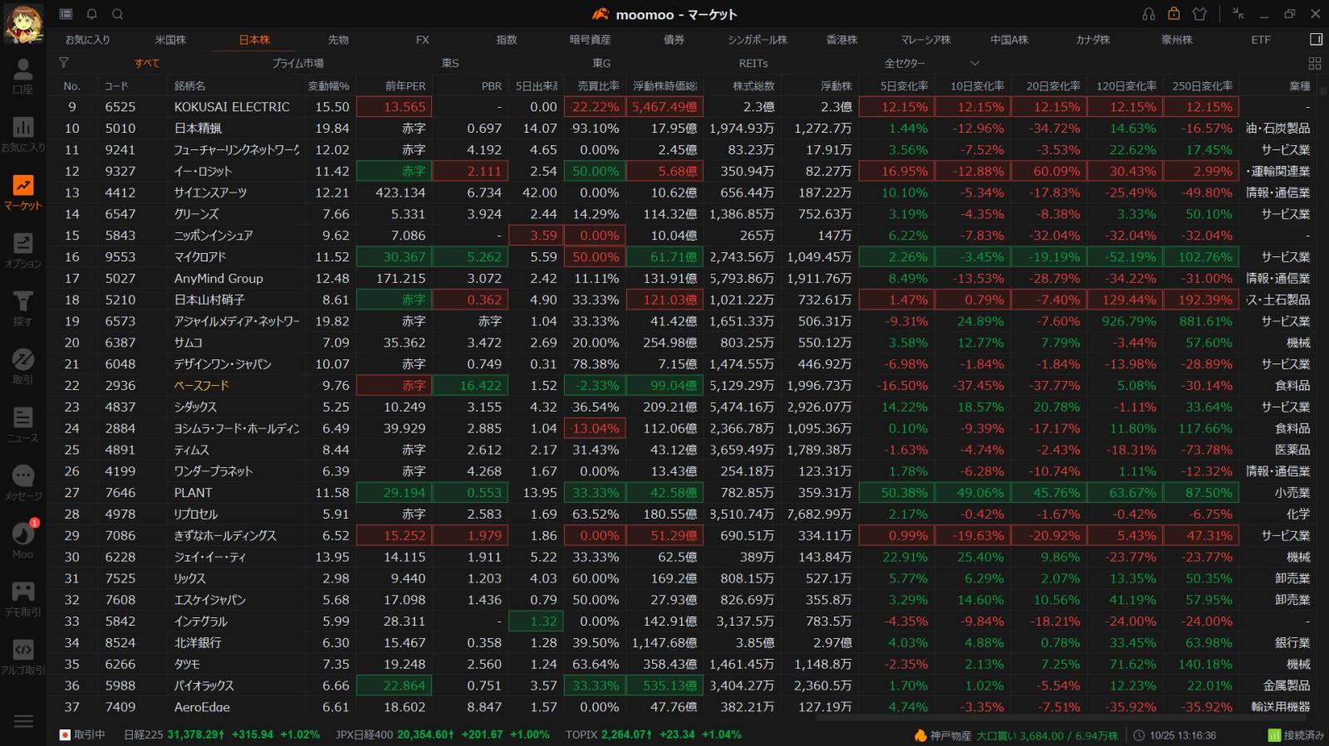Toggle the layout panel icon in title bar
The width and height of the screenshot is (1329, 746).
(x=66, y=14)
